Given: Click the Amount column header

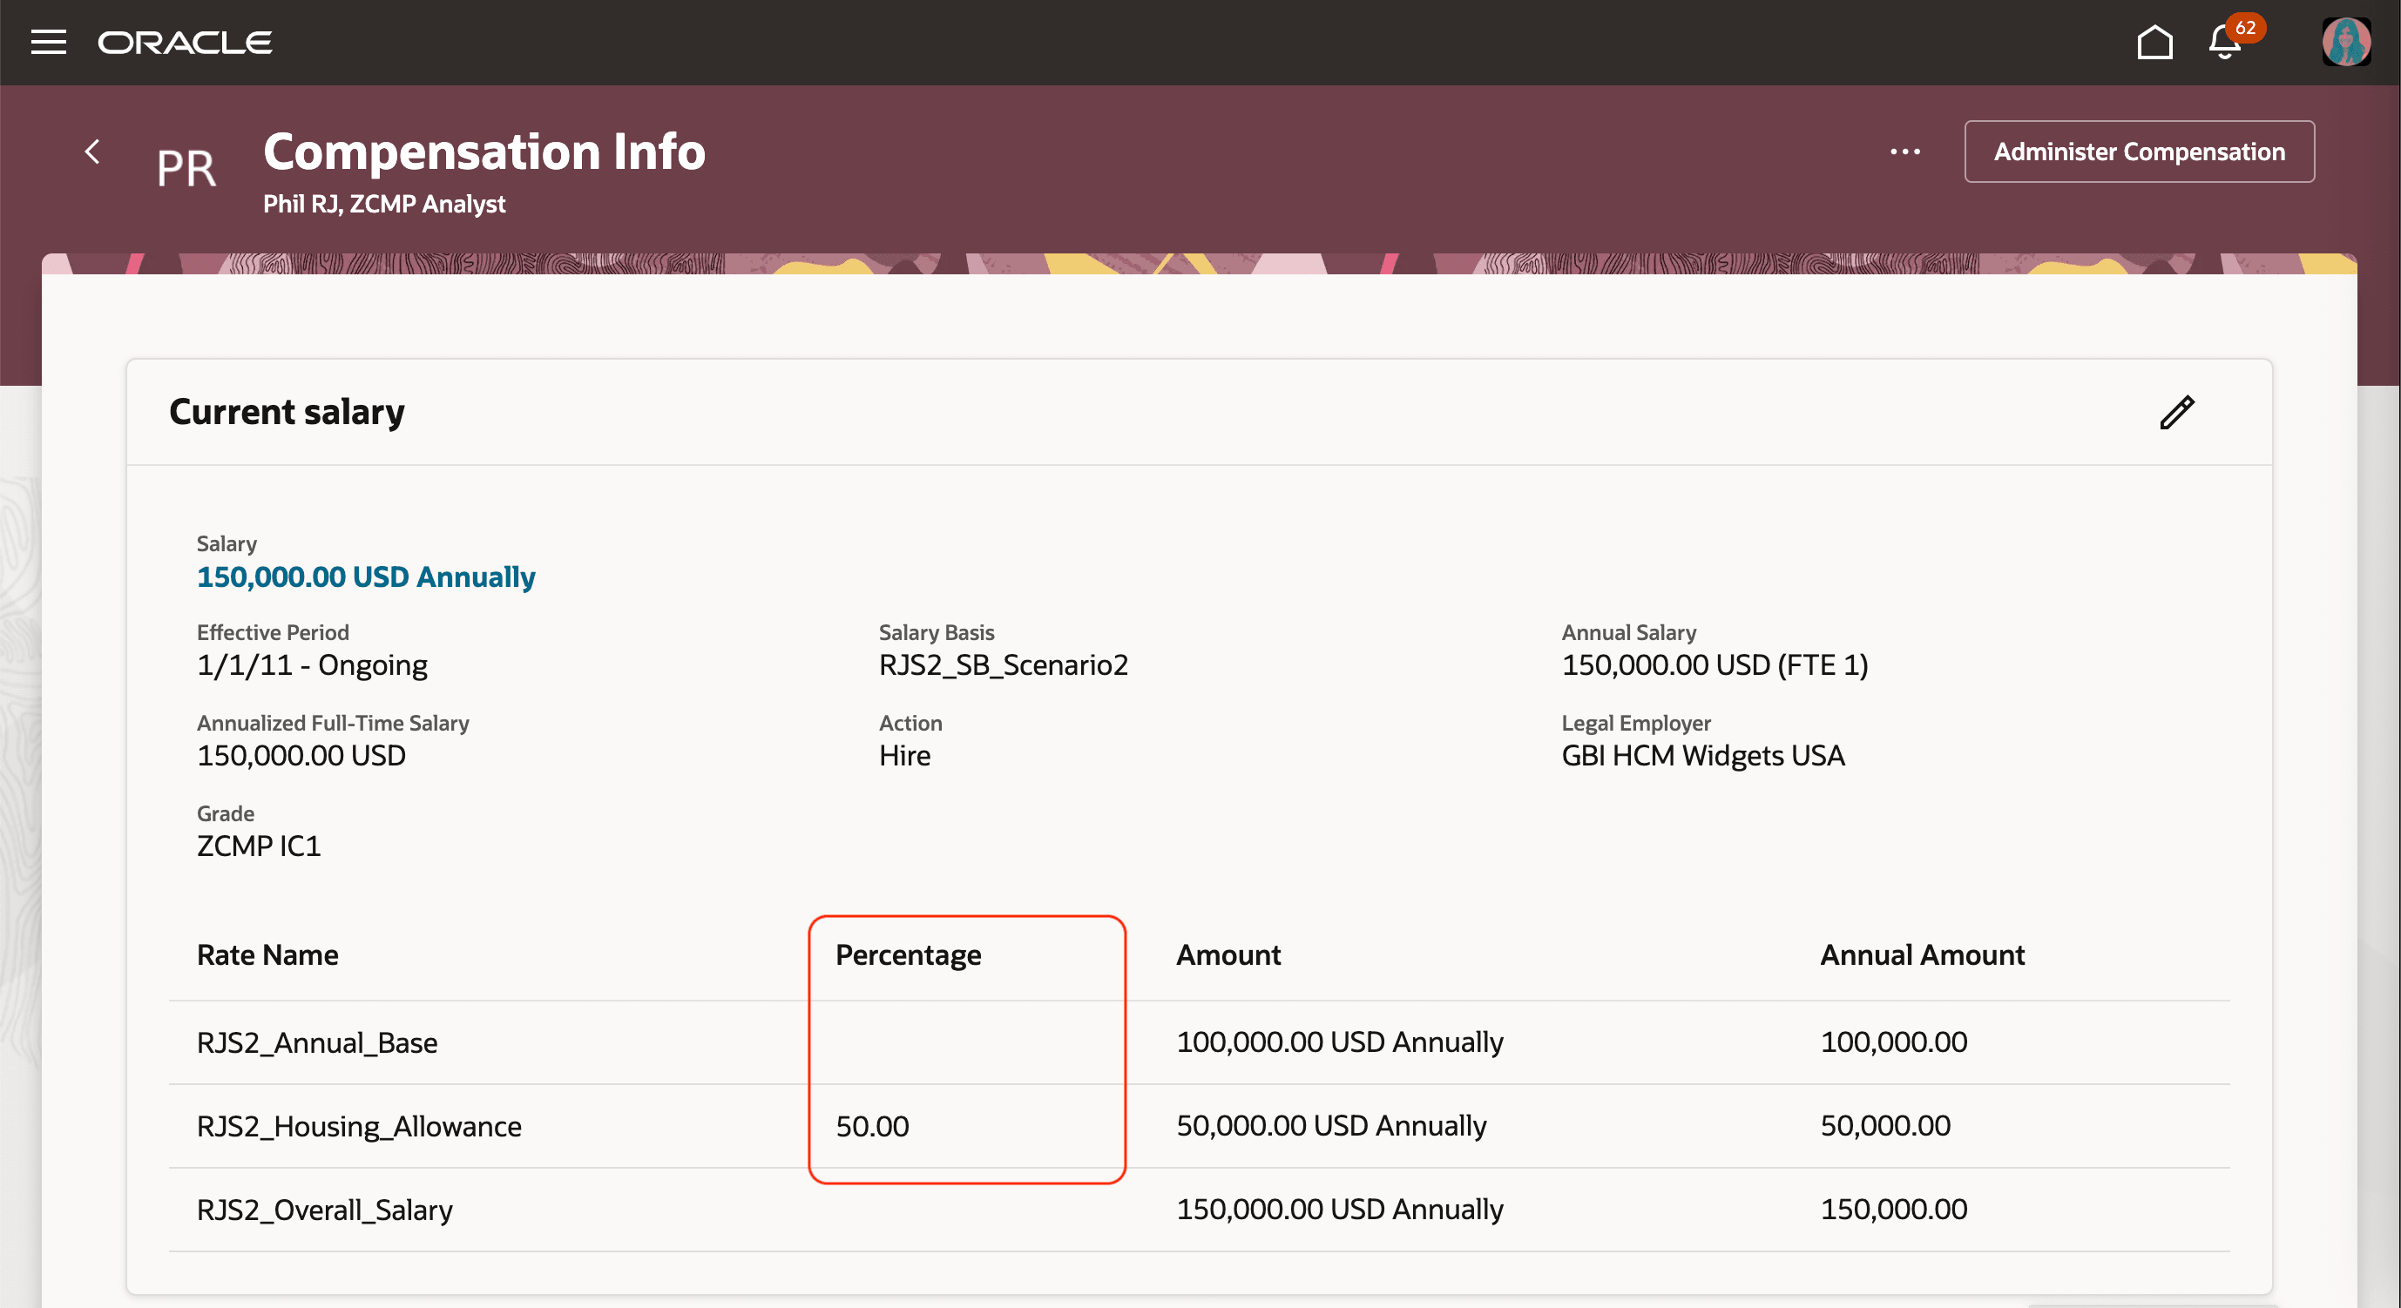Looking at the screenshot, I should (x=1228, y=955).
